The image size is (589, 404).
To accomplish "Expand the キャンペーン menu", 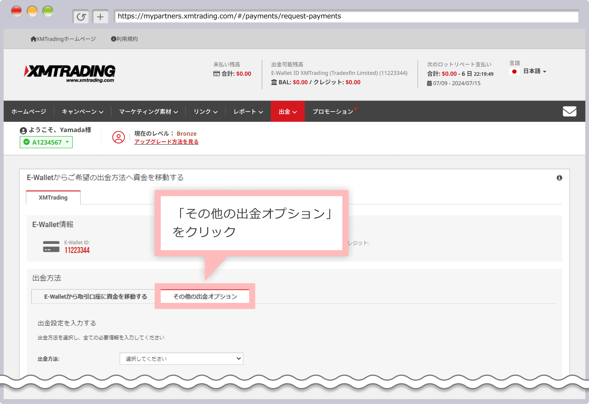I will (83, 112).
